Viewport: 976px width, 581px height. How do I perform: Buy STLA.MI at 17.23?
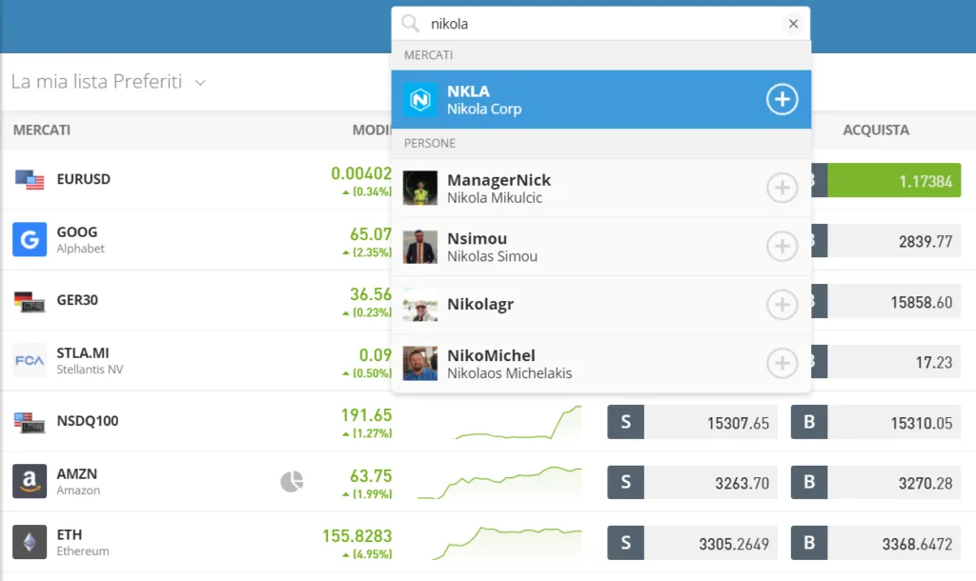tap(894, 362)
